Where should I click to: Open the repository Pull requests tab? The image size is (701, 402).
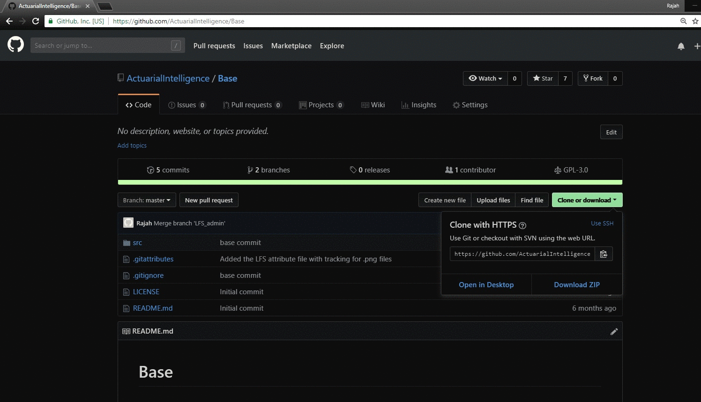click(252, 105)
